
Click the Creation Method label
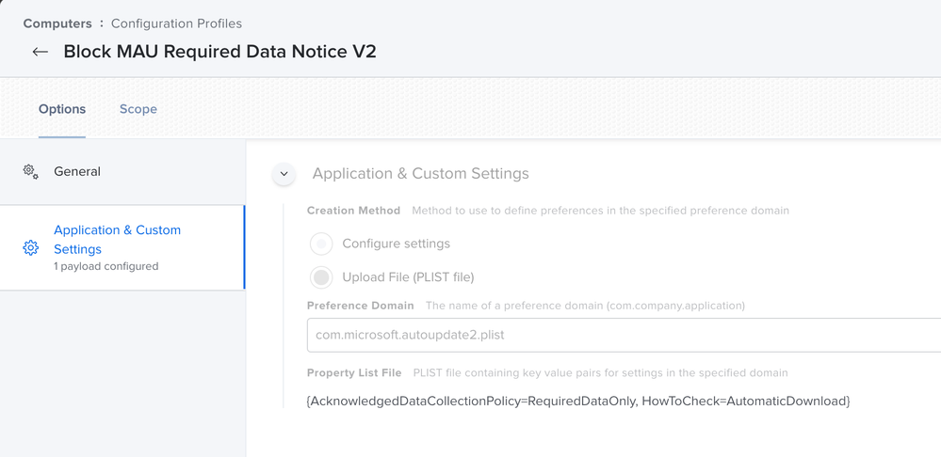coord(353,211)
